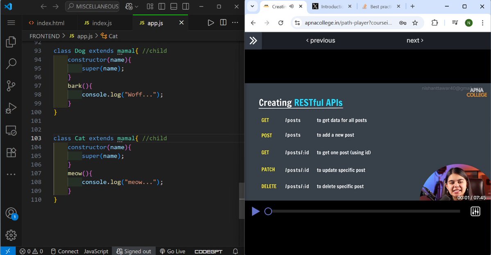Click the Chrome address bar URL
The image size is (491, 255).
(348, 23)
